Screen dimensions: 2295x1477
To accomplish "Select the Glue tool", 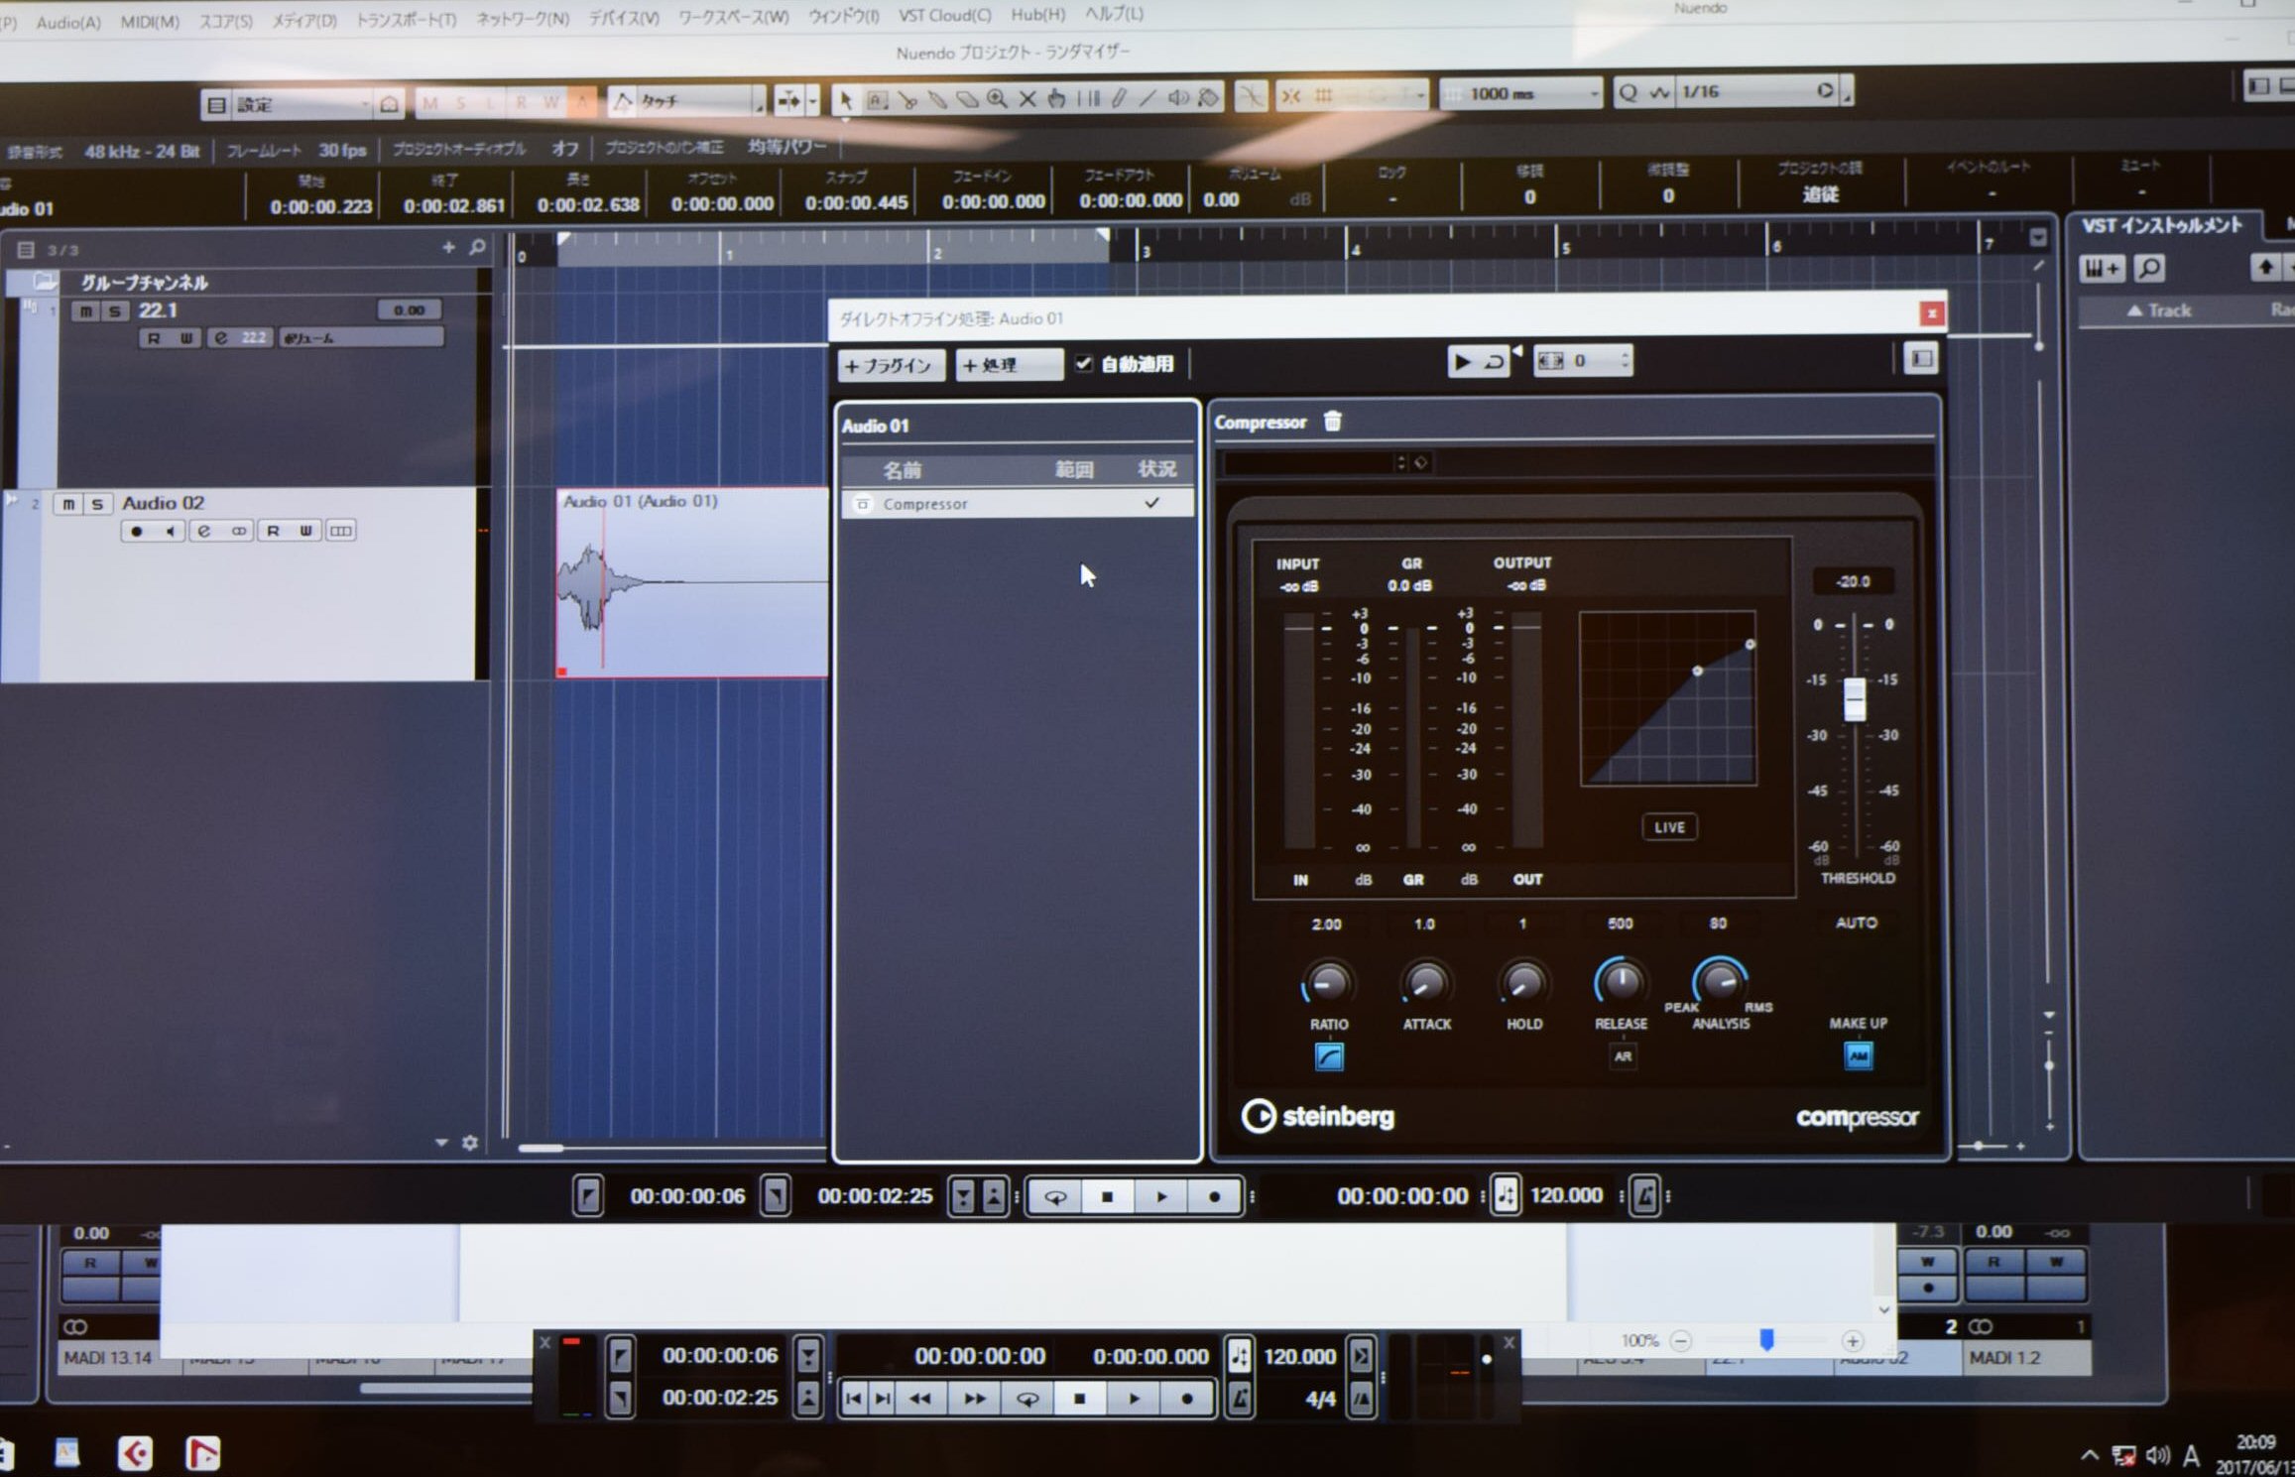I will tap(936, 99).
